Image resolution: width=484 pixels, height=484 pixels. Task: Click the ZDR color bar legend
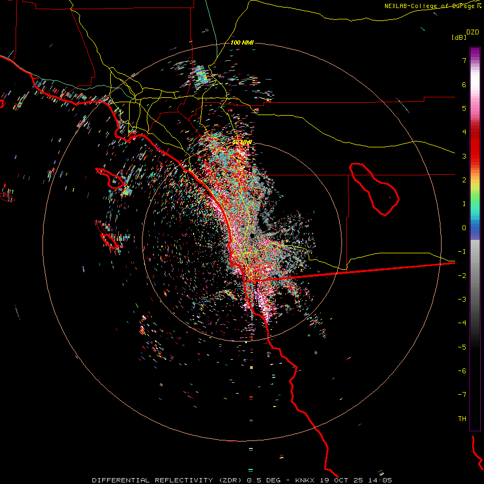click(x=475, y=239)
